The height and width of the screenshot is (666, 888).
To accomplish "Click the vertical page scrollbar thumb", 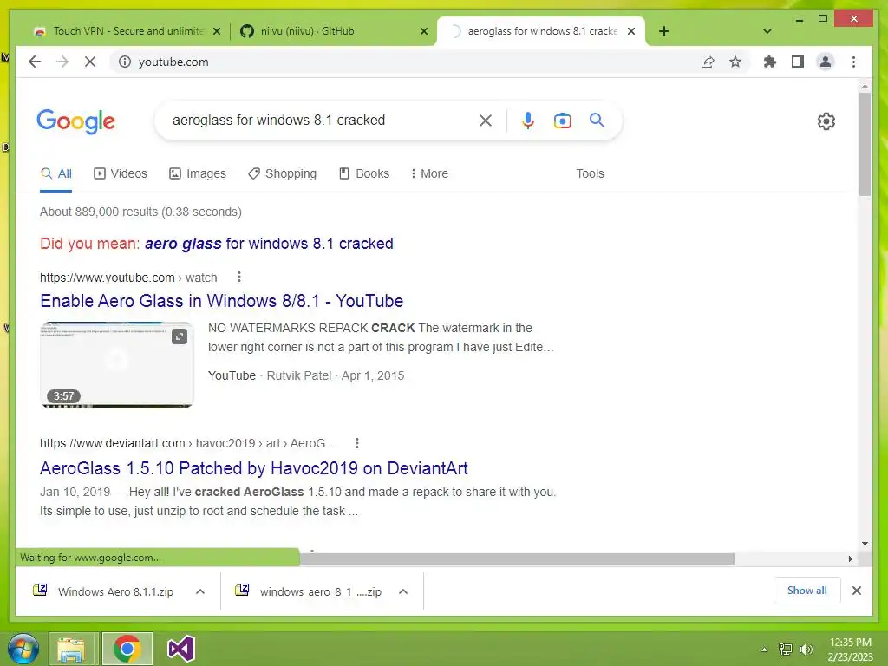I will (x=865, y=144).
